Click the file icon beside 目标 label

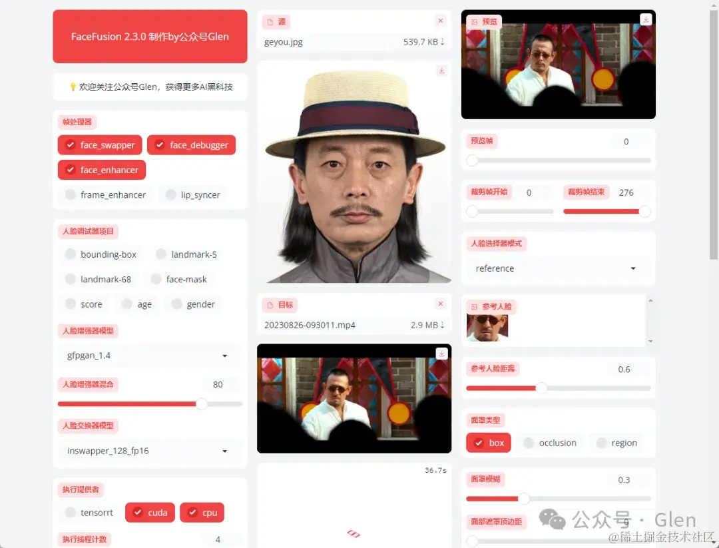pyautogui.click(x=270, y=305)
